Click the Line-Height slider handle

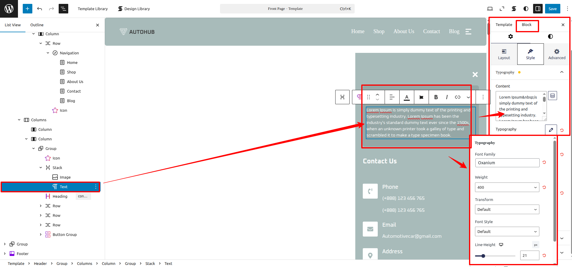[483, 256]
